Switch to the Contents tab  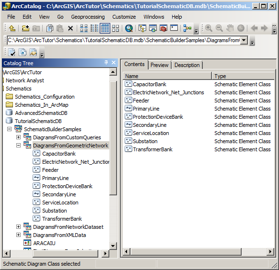(134, 64)
